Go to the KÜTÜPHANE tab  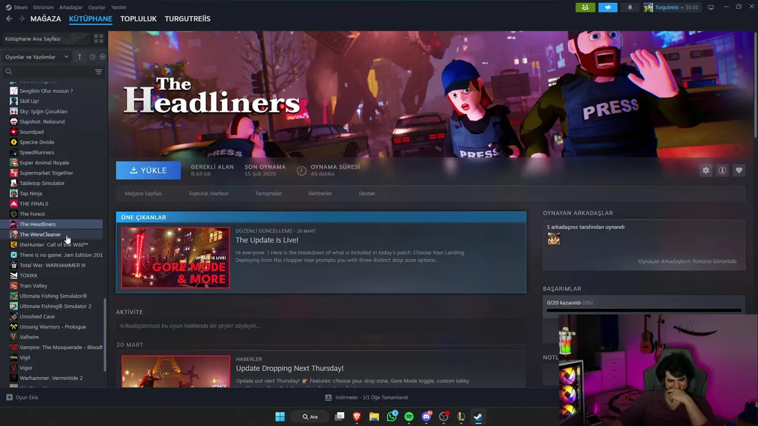click(91, 18)
